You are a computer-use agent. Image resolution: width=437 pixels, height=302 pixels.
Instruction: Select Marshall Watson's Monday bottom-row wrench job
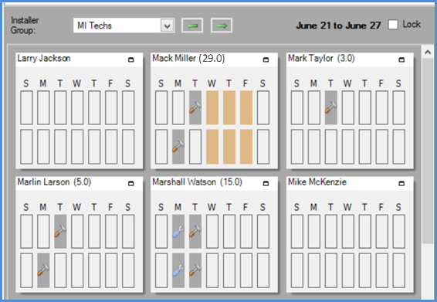click(x=178, y=270)
